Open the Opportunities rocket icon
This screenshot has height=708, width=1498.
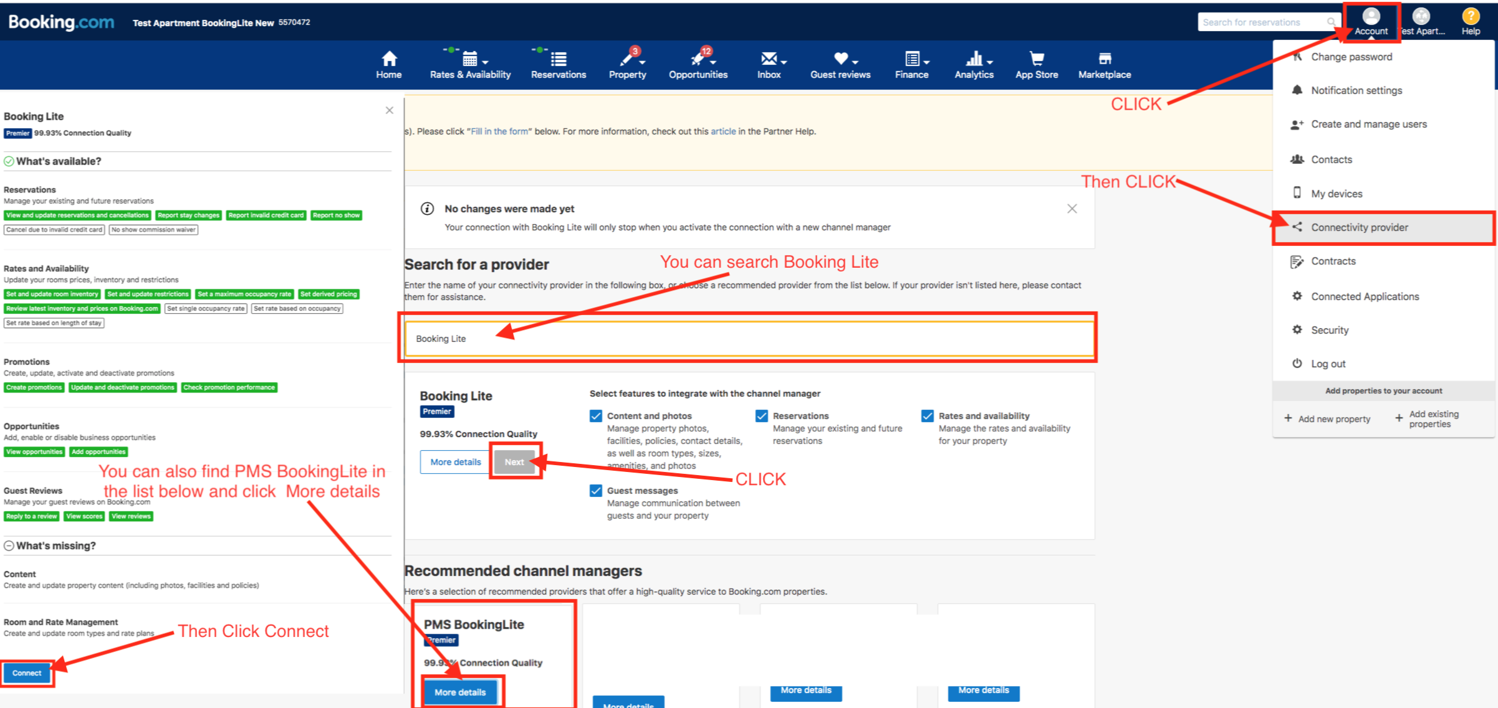[697, 59]
